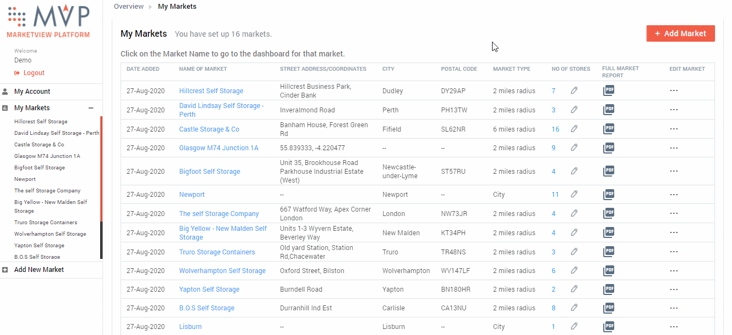Image resolution: width=732 pixels, height=335 pixels.
Task: Edit store count for Truro Storage Containers
Action: [574, 252]
